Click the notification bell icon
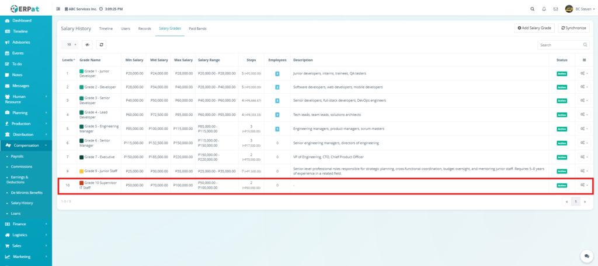The width and height of the screenshot is (598, 266). click(544, 9)
